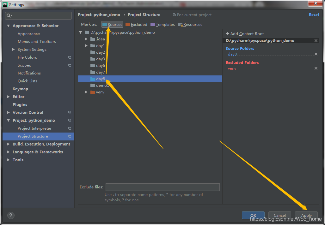Select day2 folder icon in tree
Image resolution: width=325 pixels, height=225 pixels.
(x=93, y=52)
